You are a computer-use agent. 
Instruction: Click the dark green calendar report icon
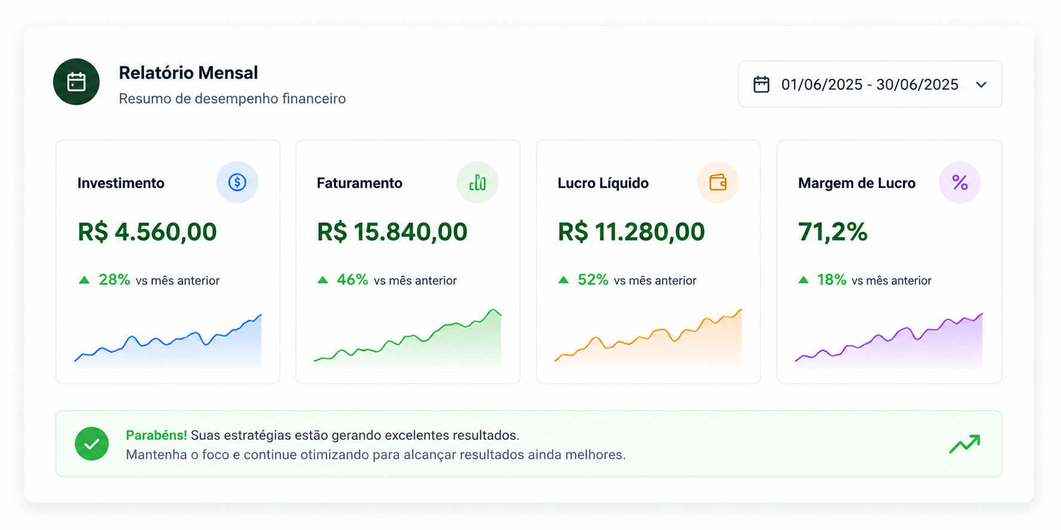click(76, 82)
